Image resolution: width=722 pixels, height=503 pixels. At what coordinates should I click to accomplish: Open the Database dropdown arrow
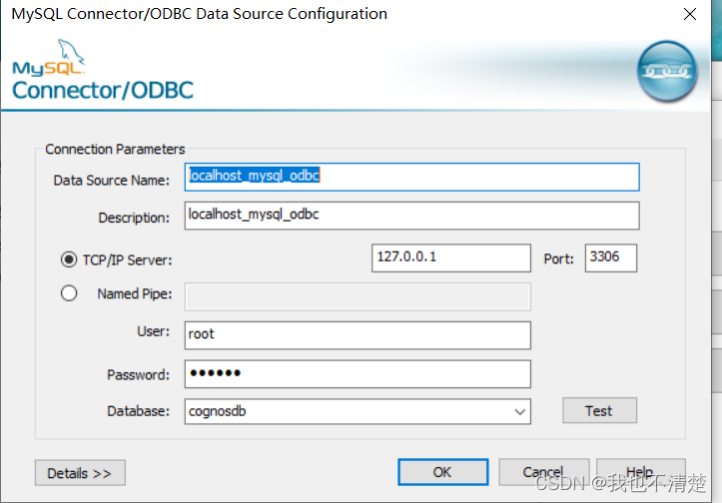[x=519, y=411]
